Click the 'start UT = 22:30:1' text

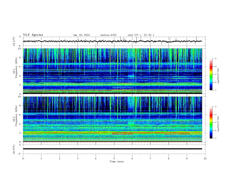coord(141,35)
